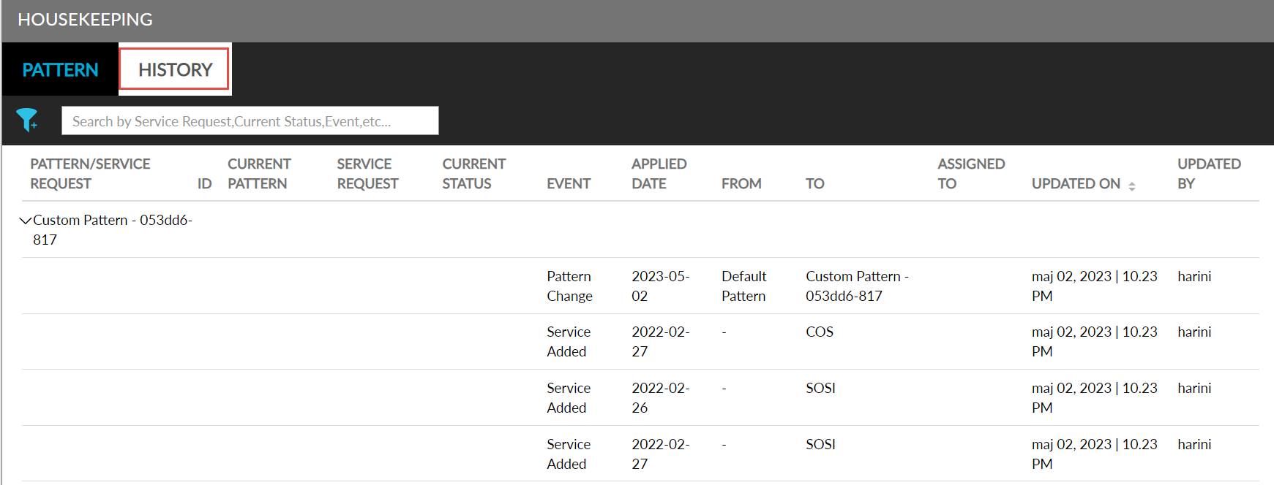Click the Default Pattern cell

[x=743, y=286]
